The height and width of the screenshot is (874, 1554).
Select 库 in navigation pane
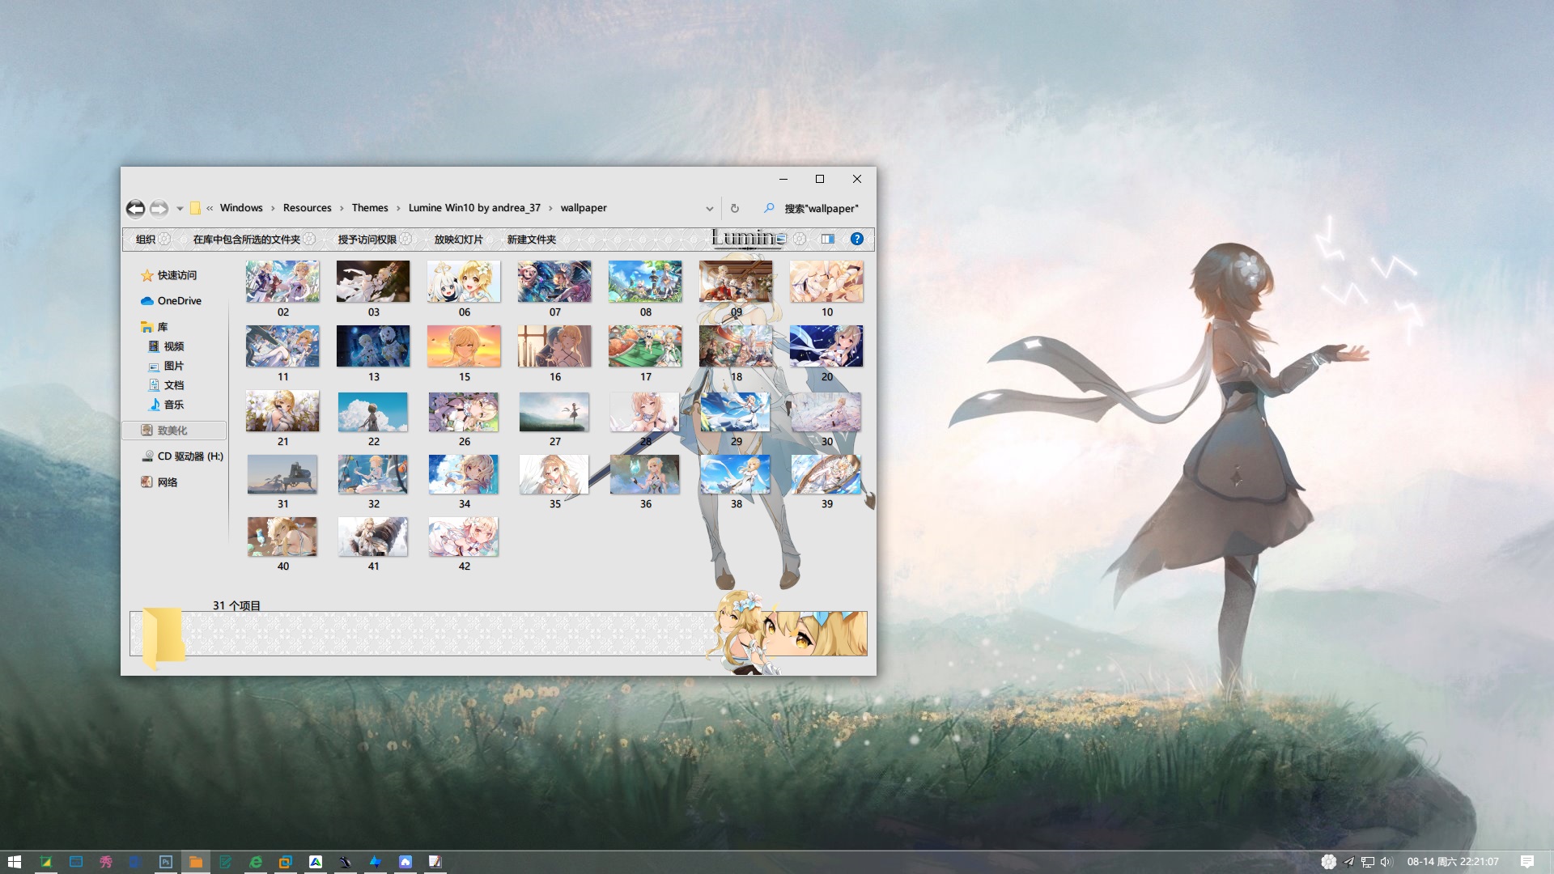[155, 327]
